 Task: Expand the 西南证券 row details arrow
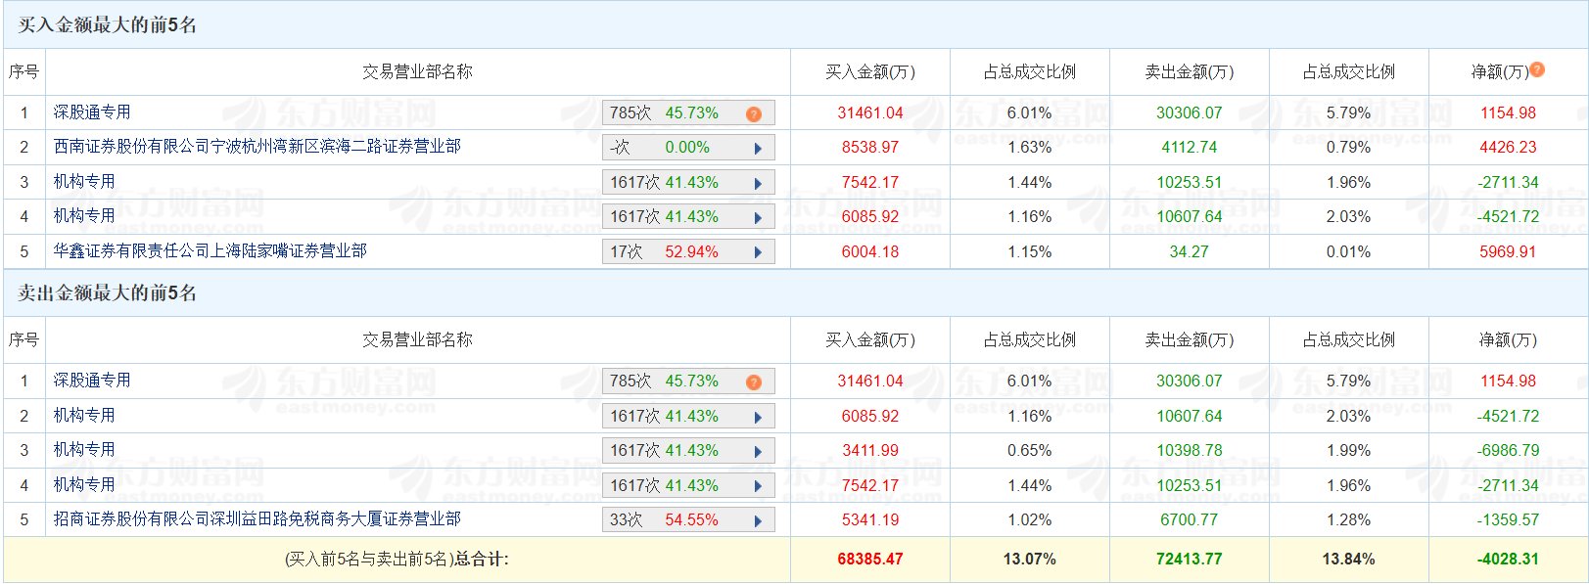[x=758, y=148]
